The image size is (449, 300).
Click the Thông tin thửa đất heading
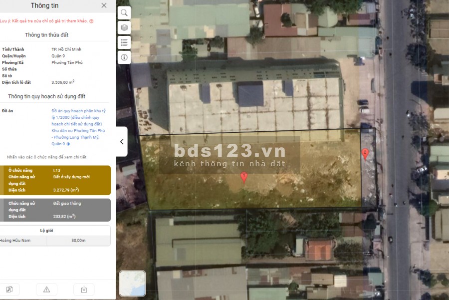pyautogui.click(x=47, y=35)
